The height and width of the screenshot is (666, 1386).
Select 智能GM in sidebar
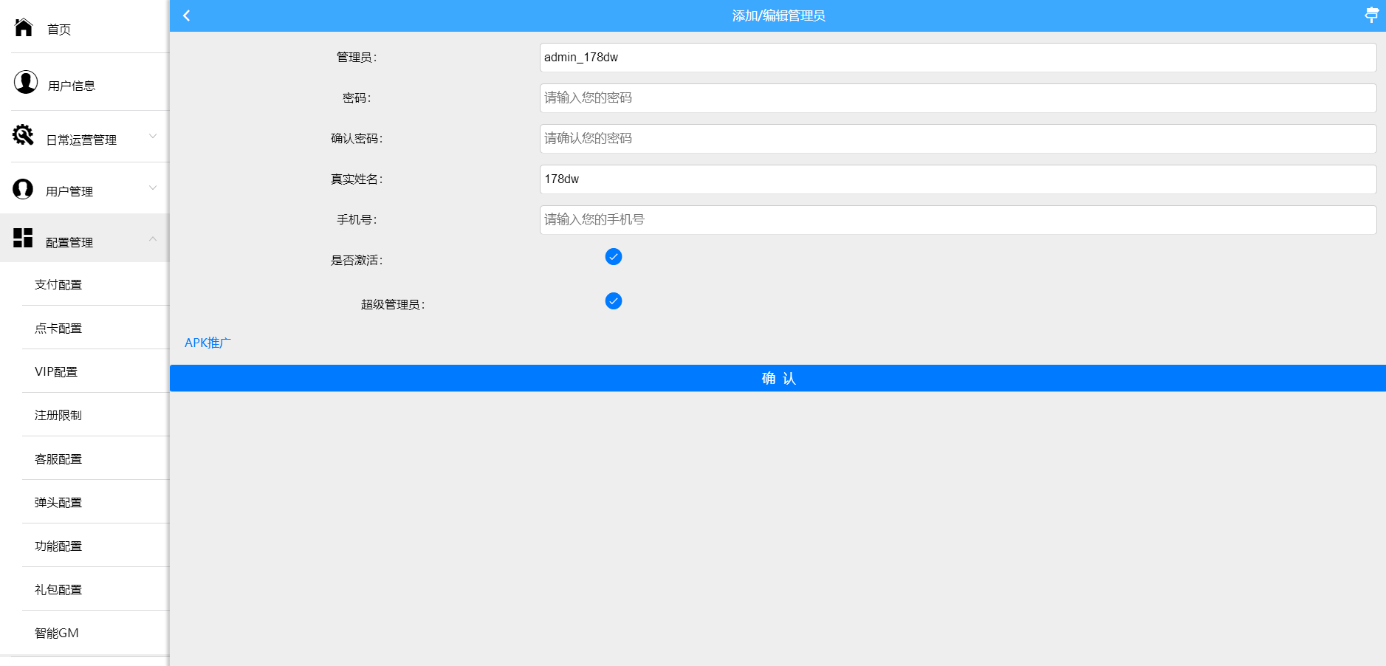click(57, 633)
